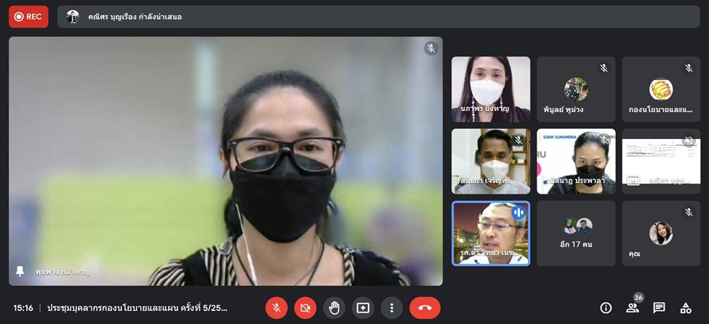This screenshot has height=324, width=709.
Task: Open the meeting details info icon
Action: click(606, 308)
